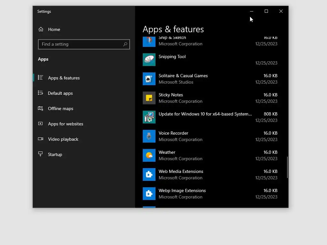This screenshot has width=327, height=245.
Task: Click the Webp Image Extensions icon
Action: (149, 194)
